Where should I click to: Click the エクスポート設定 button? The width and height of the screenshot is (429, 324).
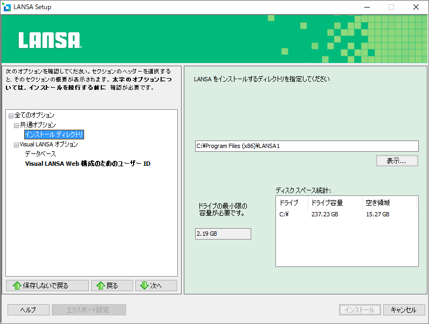[x=89, y=310]
